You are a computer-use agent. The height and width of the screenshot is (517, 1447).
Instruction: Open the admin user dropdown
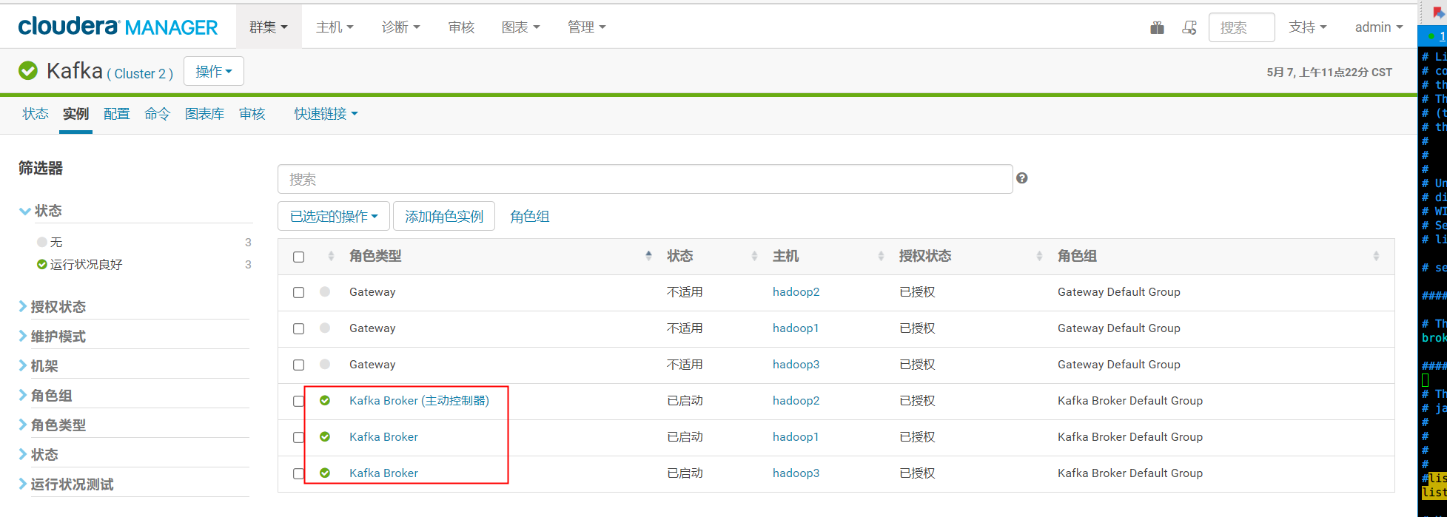click(1379, 27)
